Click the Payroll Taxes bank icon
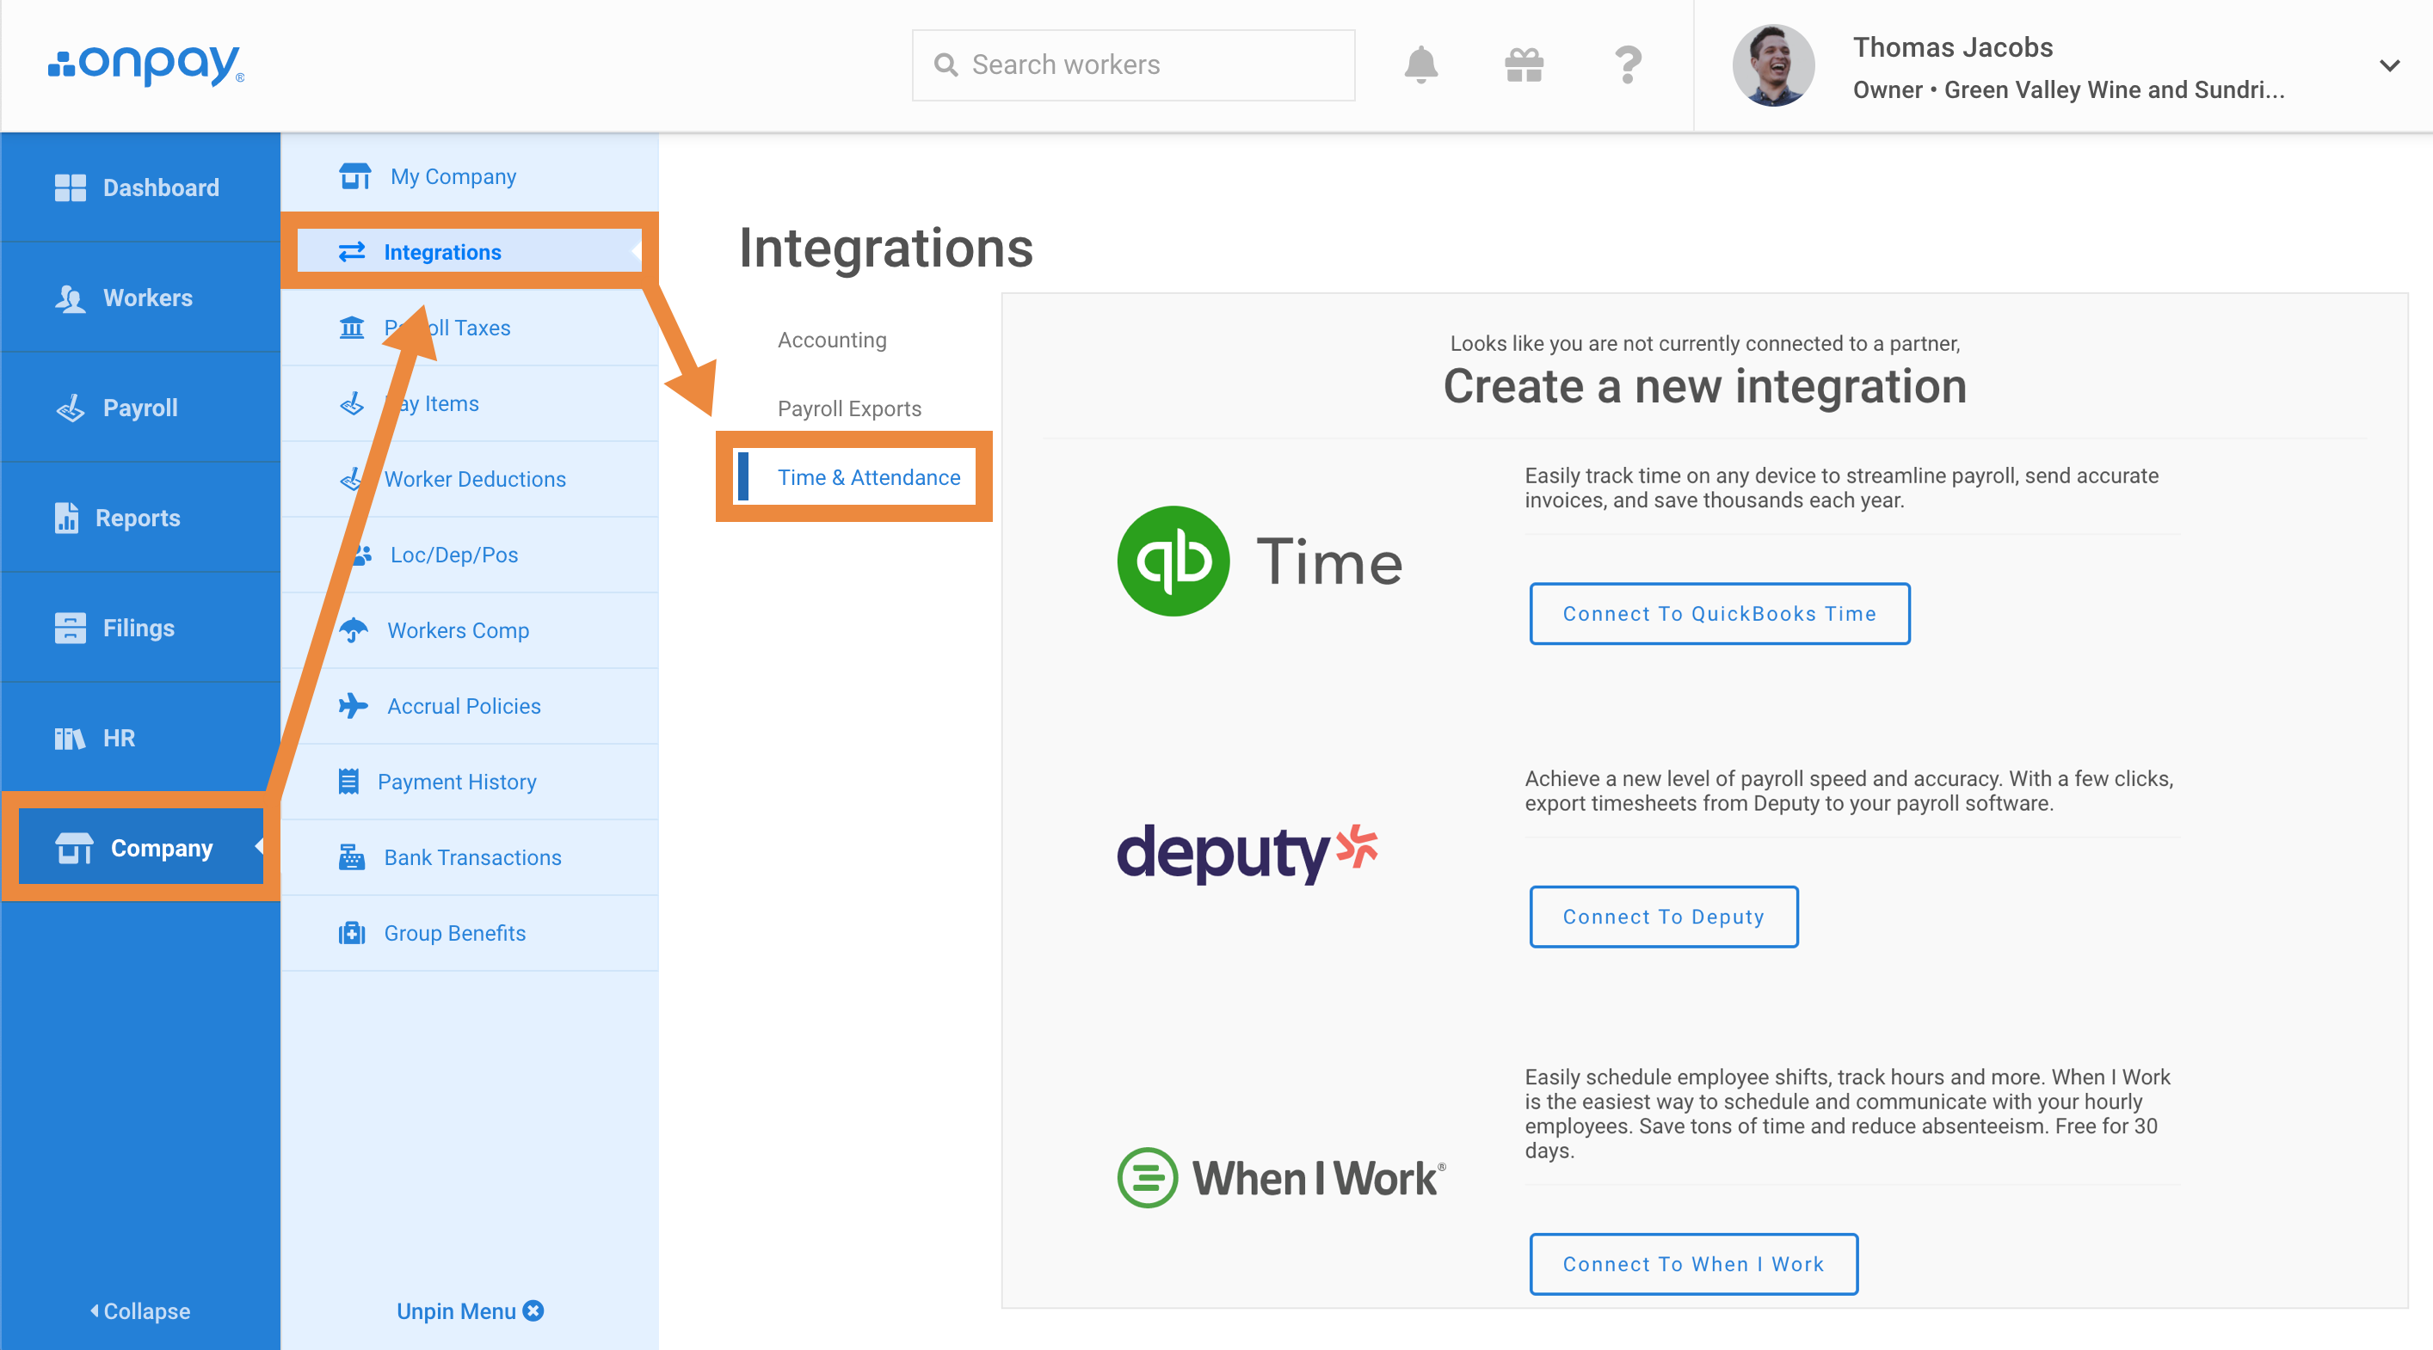Viewport: 2433px width, 1350px height. (351, 328)
